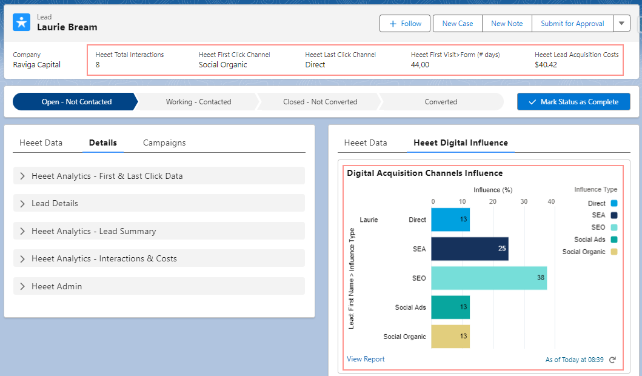Click the SEO color swatch in legend

pyautogui.click(x=614, y=227)
